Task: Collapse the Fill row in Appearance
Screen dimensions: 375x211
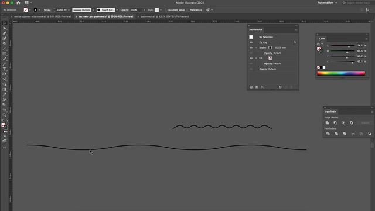Action: [x=256, y=58]
